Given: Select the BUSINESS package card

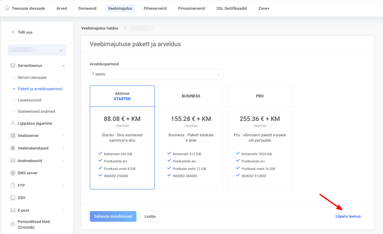Looking at the screenshot, I should 191,137.
